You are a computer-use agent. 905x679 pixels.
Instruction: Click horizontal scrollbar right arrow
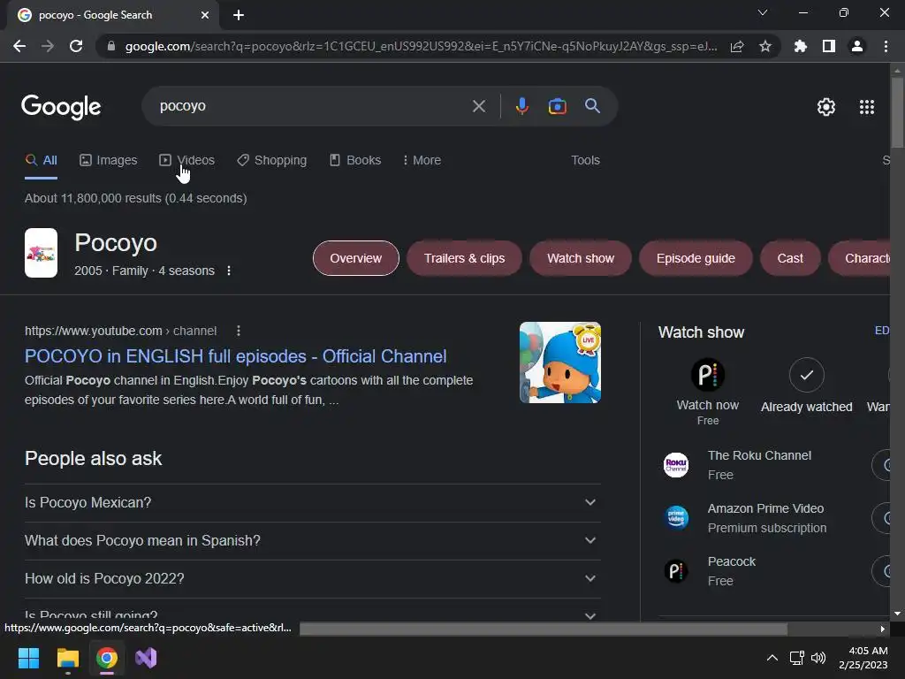883,629
